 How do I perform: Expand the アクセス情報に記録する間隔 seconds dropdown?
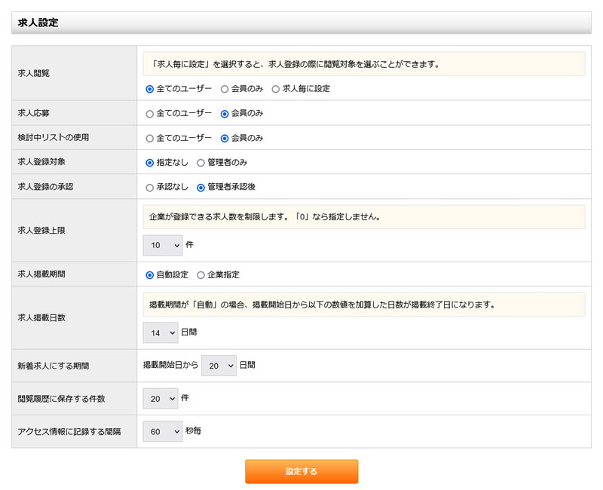[x=162, y=431]
